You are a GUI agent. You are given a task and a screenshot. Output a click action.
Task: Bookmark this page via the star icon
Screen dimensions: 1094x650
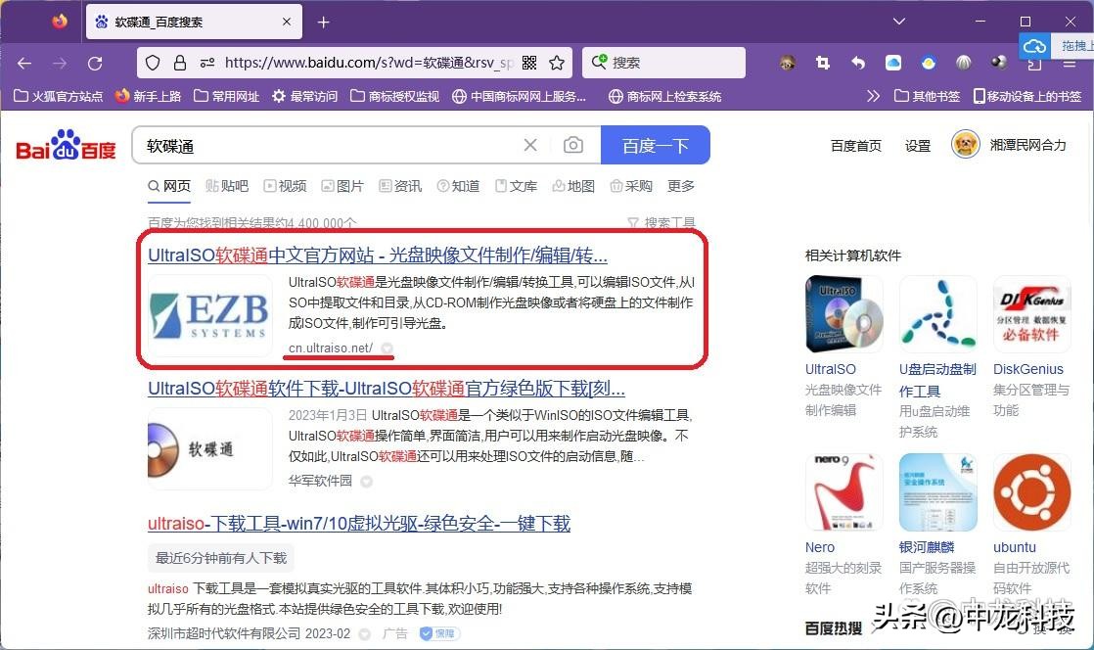[558, 62]
